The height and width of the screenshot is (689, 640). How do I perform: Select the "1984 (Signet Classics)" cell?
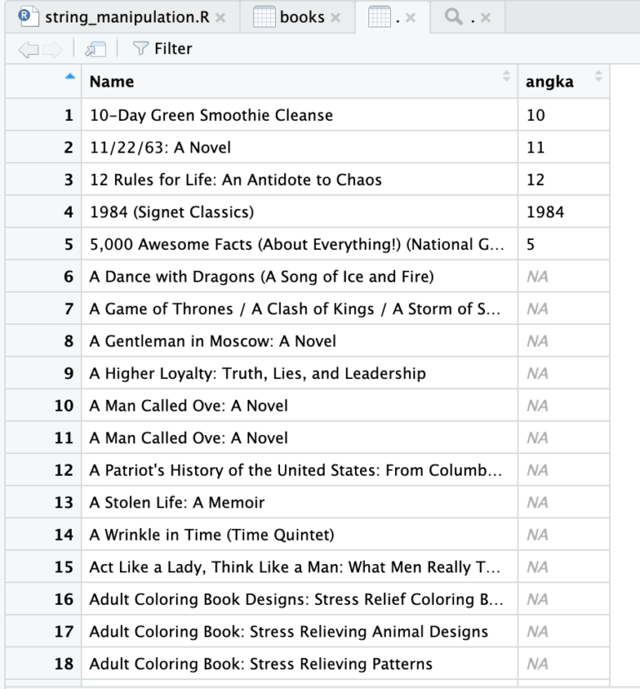coord(172,212)
